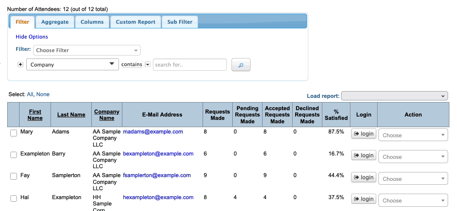Open hexampleton@example.com email link
The width and height of the screenshot is (457, 211).
coord(158,197)
